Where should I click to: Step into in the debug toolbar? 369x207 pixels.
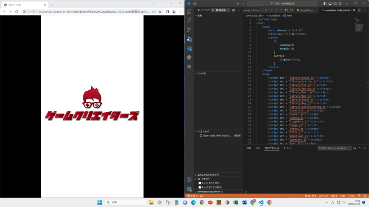pos(276,10)
